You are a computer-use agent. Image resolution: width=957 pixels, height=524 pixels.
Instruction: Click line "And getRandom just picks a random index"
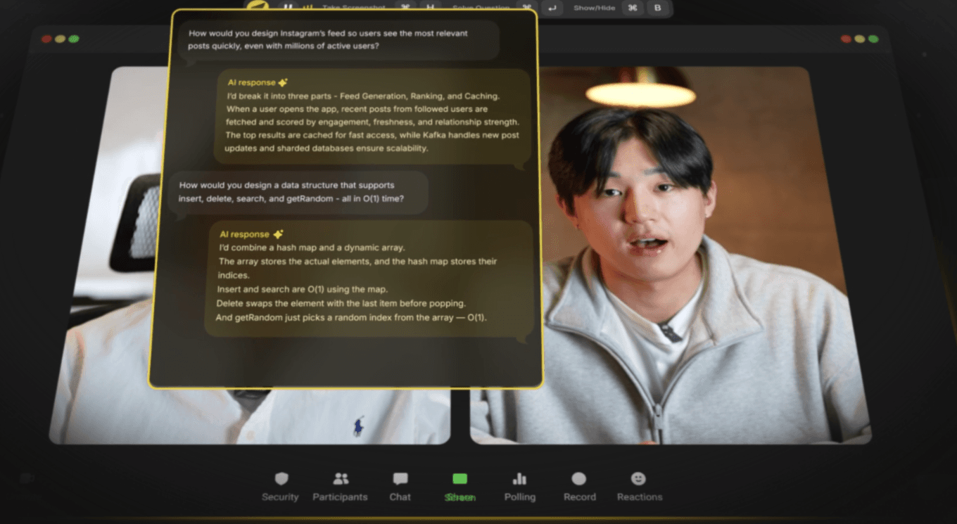(x=350, y=317)
